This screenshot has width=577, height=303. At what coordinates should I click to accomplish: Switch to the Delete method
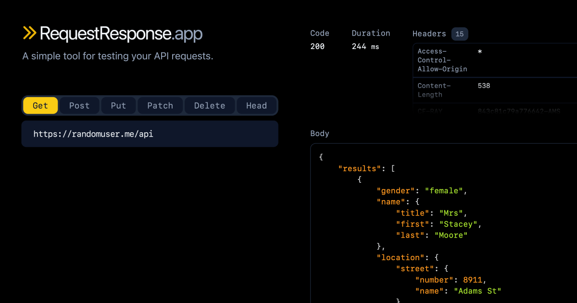(x=210, y=106)
